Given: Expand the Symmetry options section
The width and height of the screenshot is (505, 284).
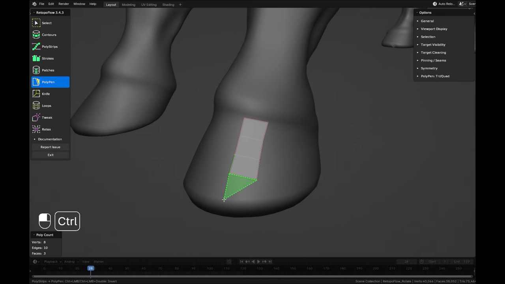Looking at the screenshot, I should pos(429,68).
